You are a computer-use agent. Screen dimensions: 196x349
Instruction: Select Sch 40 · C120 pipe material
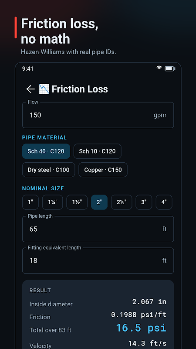(46, 151)
